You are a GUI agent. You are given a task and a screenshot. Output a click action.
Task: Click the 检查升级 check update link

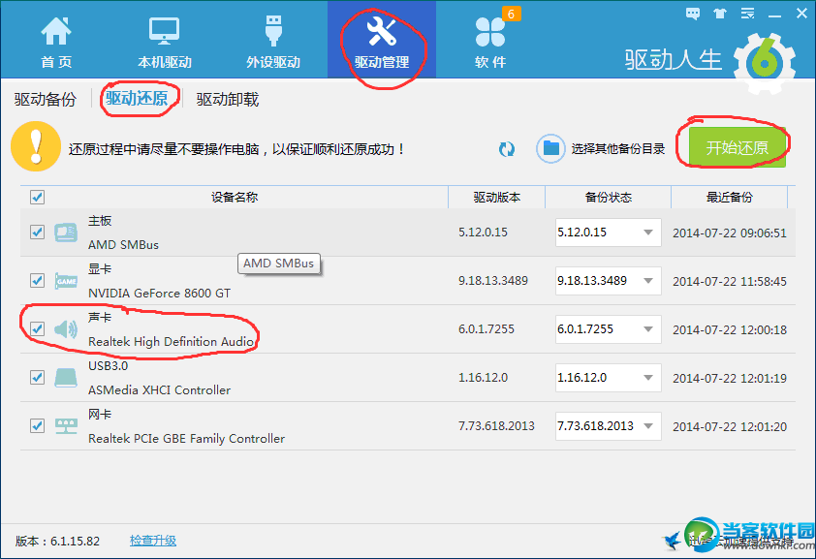click(153, 541)
